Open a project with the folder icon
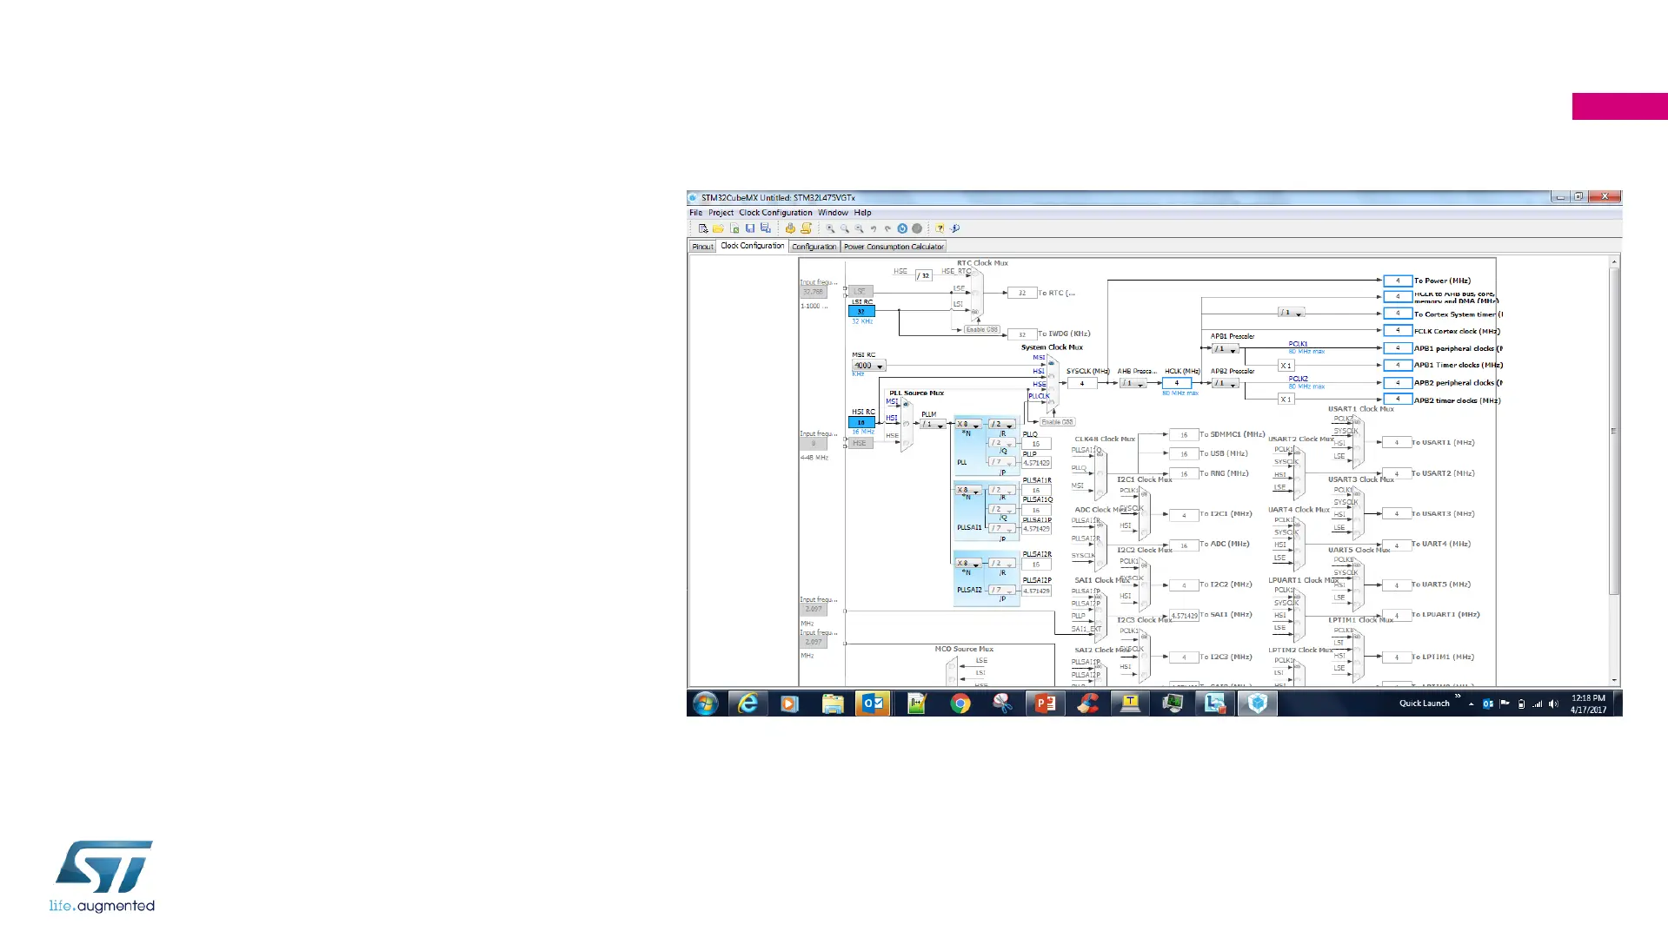Image resolution: width=1668 pixels, height=938 pixels. click(718, 228)
